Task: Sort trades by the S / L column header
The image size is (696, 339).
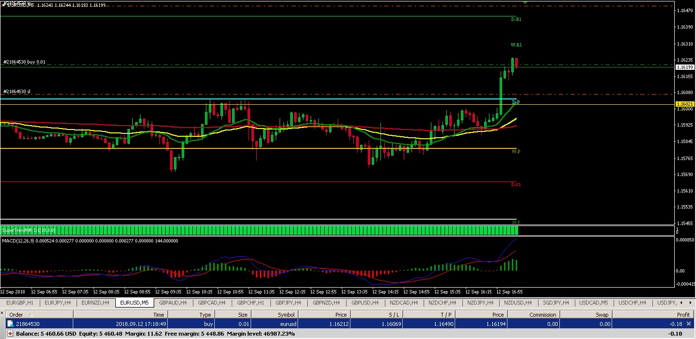Action: pos(378,315)
